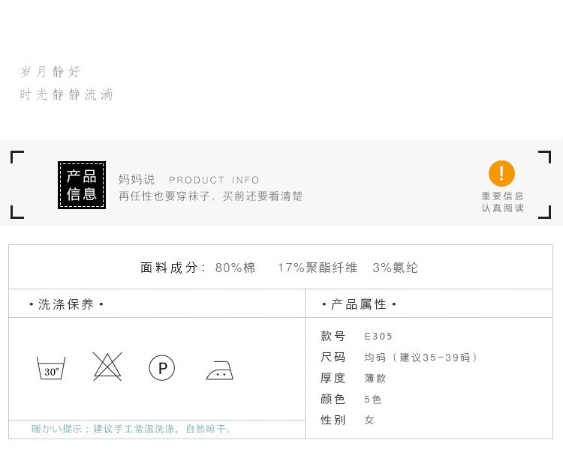The height and width of the screenshot is (452, 563).
Task: Click the 产品属性 section header
Action: [359, 304]
